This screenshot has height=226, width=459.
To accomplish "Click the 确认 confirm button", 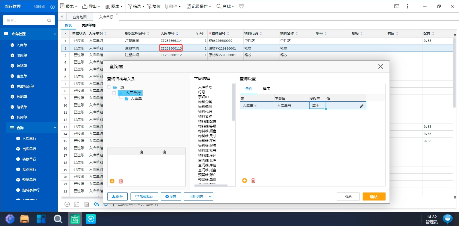I will [x=374, y=196].
